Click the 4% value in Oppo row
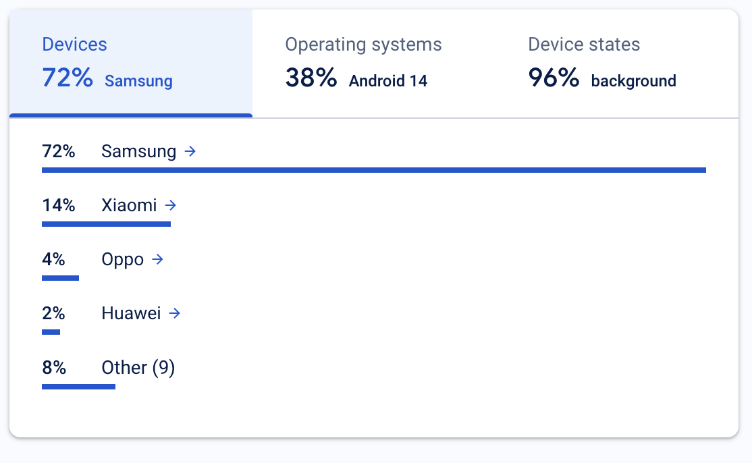The image size is (752, 463). coord(53,260)
